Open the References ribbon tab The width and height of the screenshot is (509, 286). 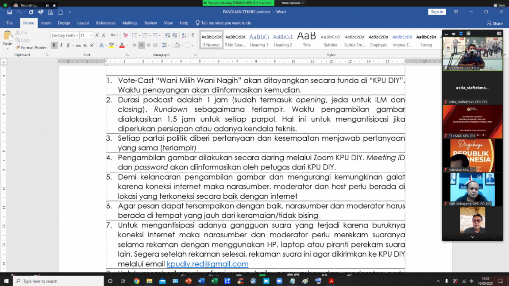point(105,23)
